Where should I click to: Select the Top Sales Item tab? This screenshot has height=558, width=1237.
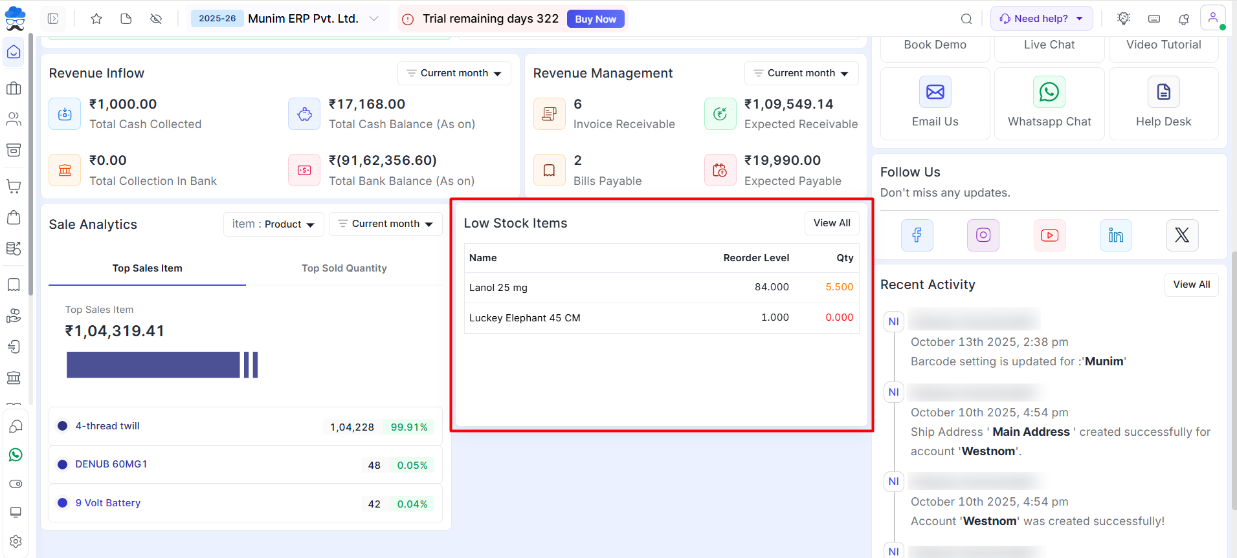[x=147, y=268]
